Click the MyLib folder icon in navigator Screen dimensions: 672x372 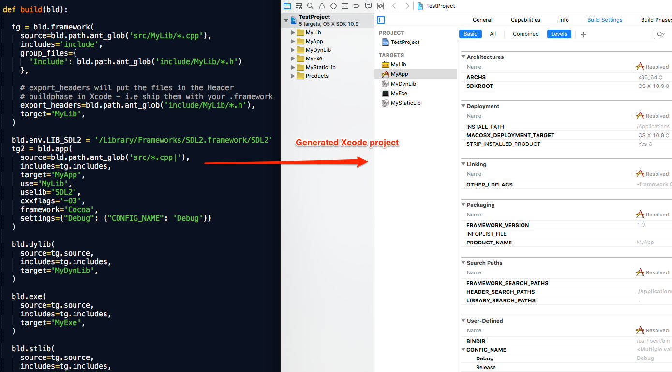(301, 32)
